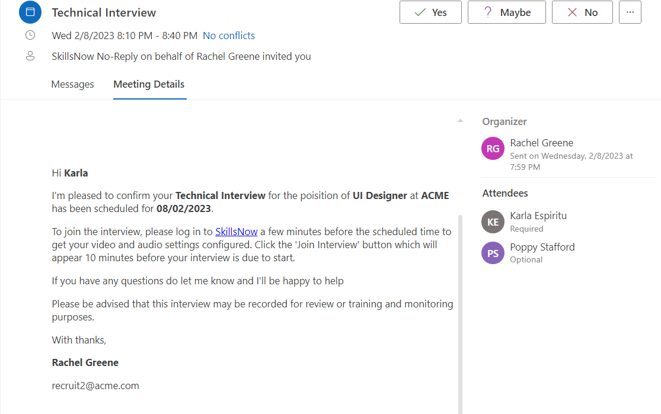Open the SkillsNow hyperlink in the message

point(236,232)
